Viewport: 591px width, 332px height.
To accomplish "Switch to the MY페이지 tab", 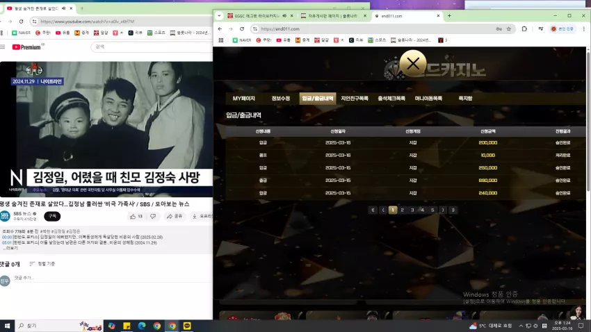I will 243,98.
